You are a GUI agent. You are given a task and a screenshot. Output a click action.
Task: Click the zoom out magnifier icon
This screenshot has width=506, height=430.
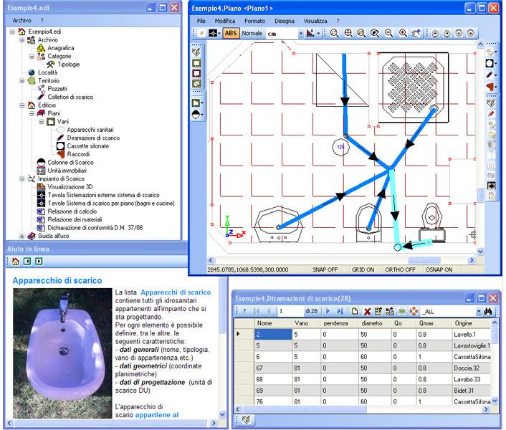click(389, 33)
